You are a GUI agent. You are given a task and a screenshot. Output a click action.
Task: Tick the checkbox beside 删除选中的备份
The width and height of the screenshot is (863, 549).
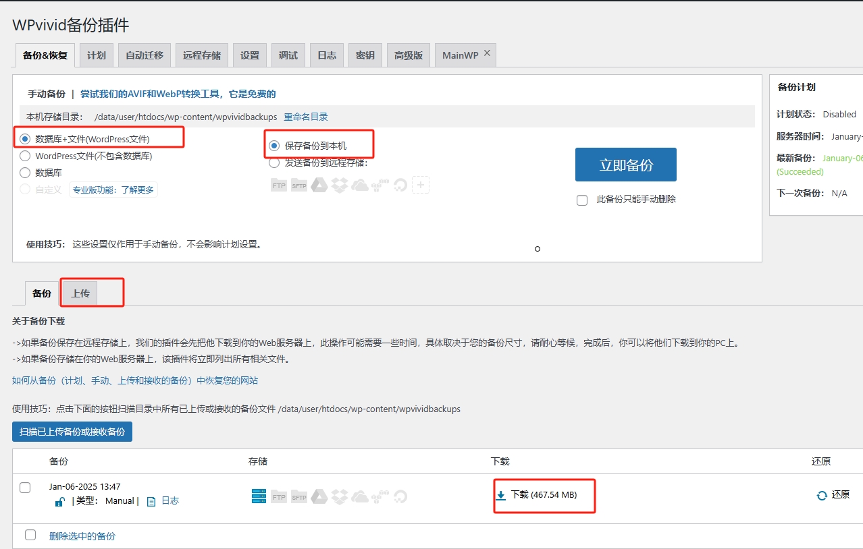point(30,535)
